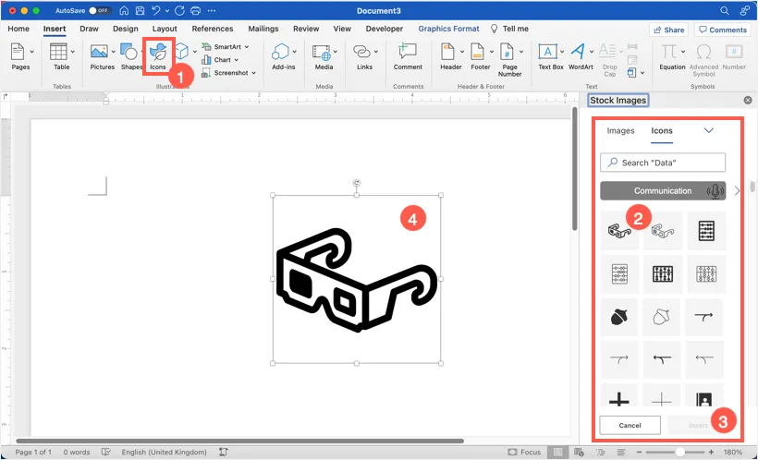This screenshot has height=460, width=758.
Task: Expand the Pages dropdown arrow
Action: 32,51
